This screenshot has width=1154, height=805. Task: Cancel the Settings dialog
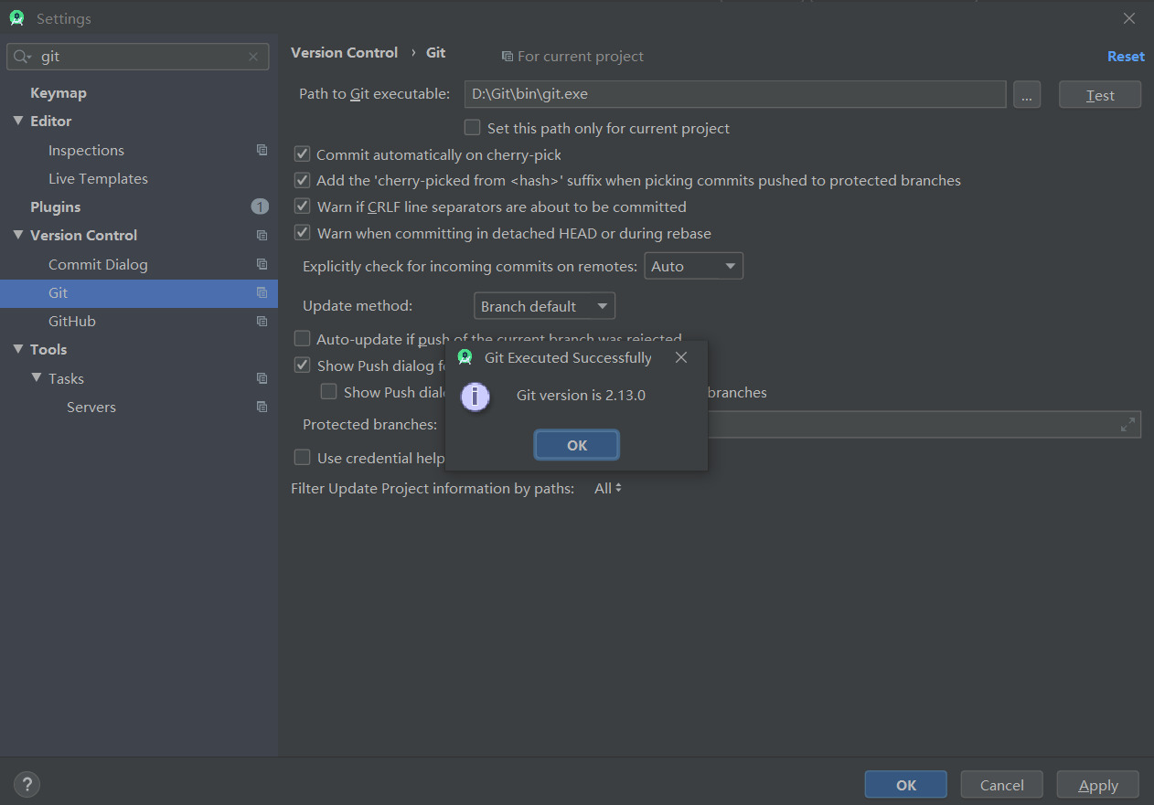pyautogui.click(x=1002, y=785)
